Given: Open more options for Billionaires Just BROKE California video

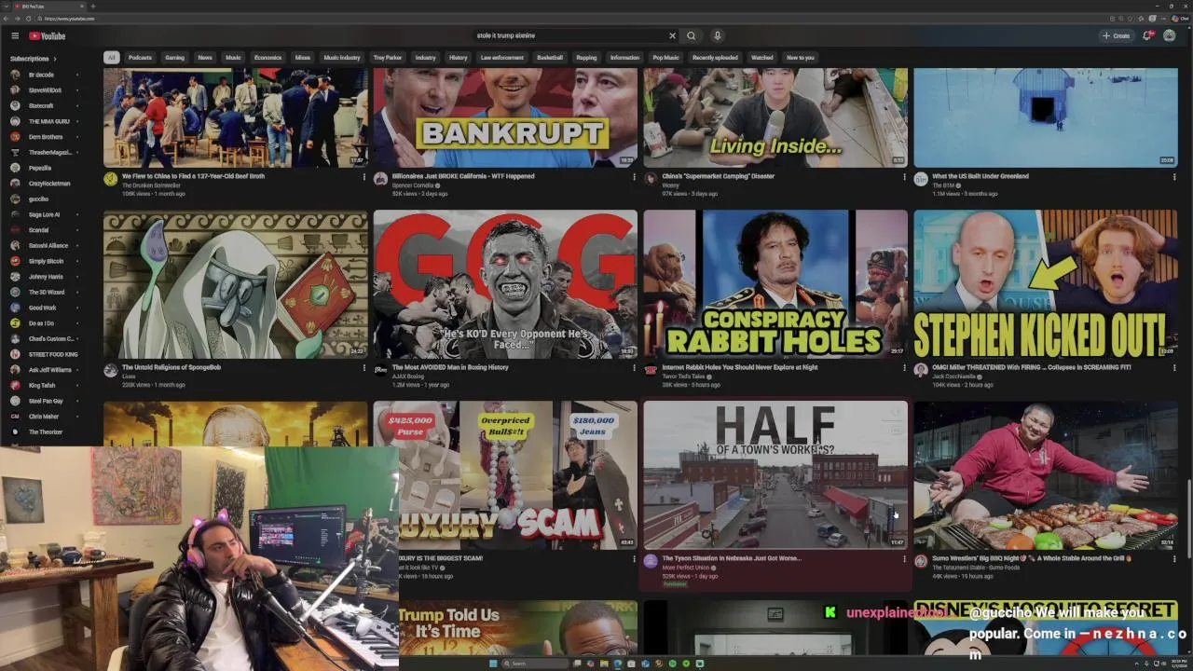Looking at the screenshot, I should [634, 176].
